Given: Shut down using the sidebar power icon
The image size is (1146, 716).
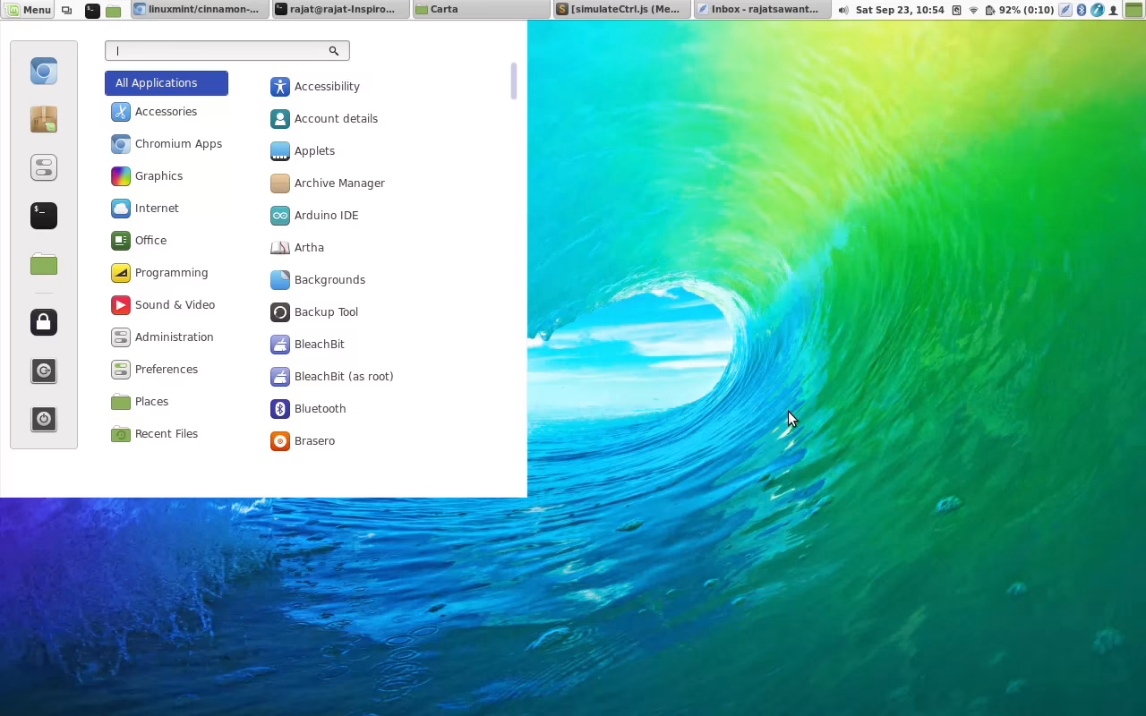Looking at the screenshot, I should tap(44, 419).
